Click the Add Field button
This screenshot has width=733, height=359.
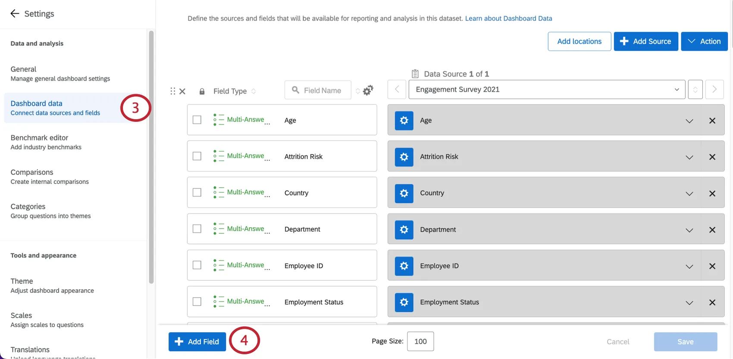tap(197, 342)
